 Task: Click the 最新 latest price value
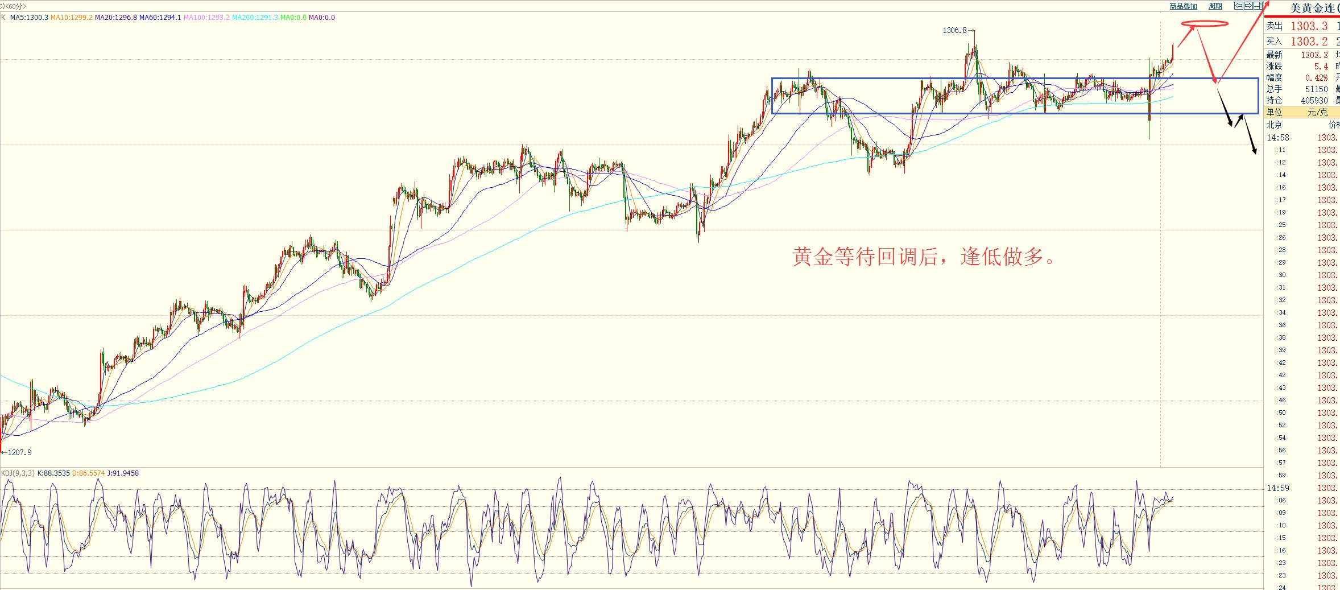click(x=1314, y=55)
